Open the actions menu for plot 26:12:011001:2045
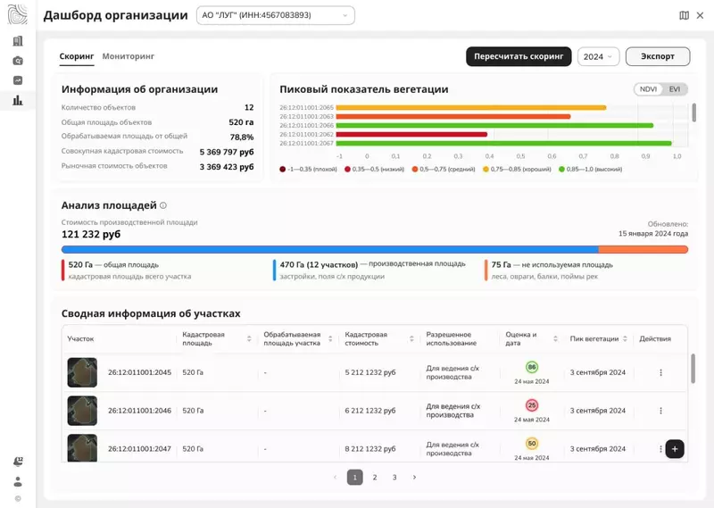 coord(660,372)
